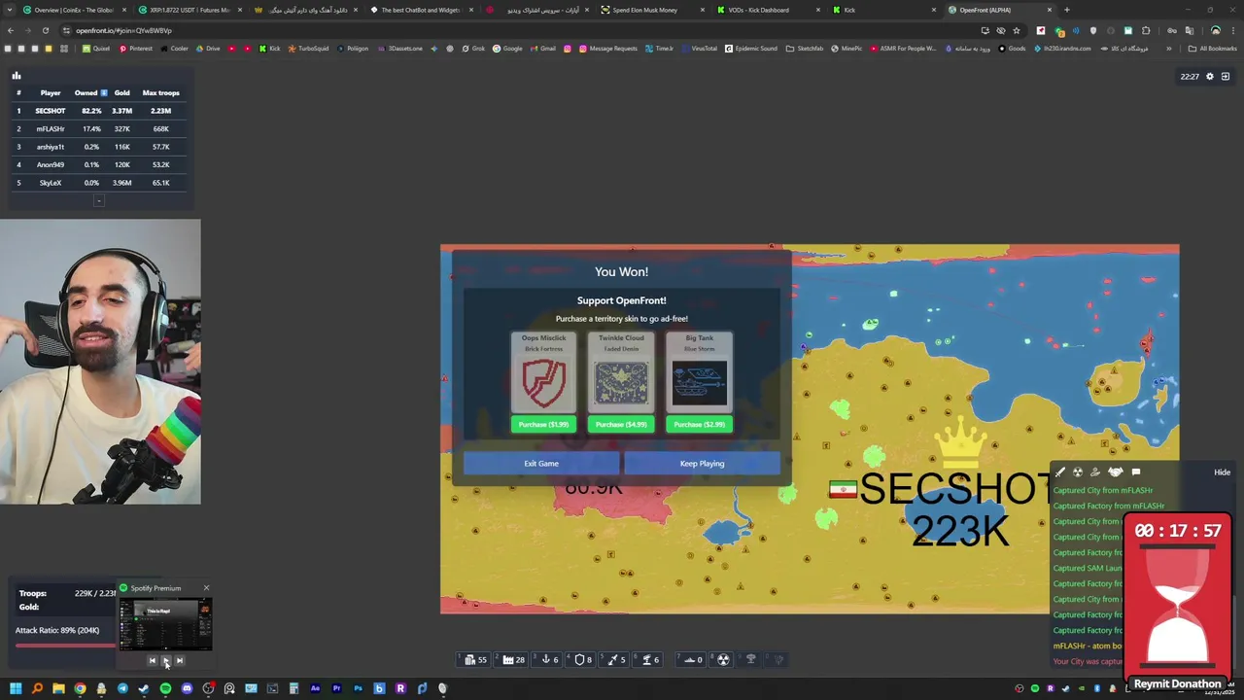1244x700 pixels.
Task: Open Windows Start menu
Action: click(x=16, y=689)
